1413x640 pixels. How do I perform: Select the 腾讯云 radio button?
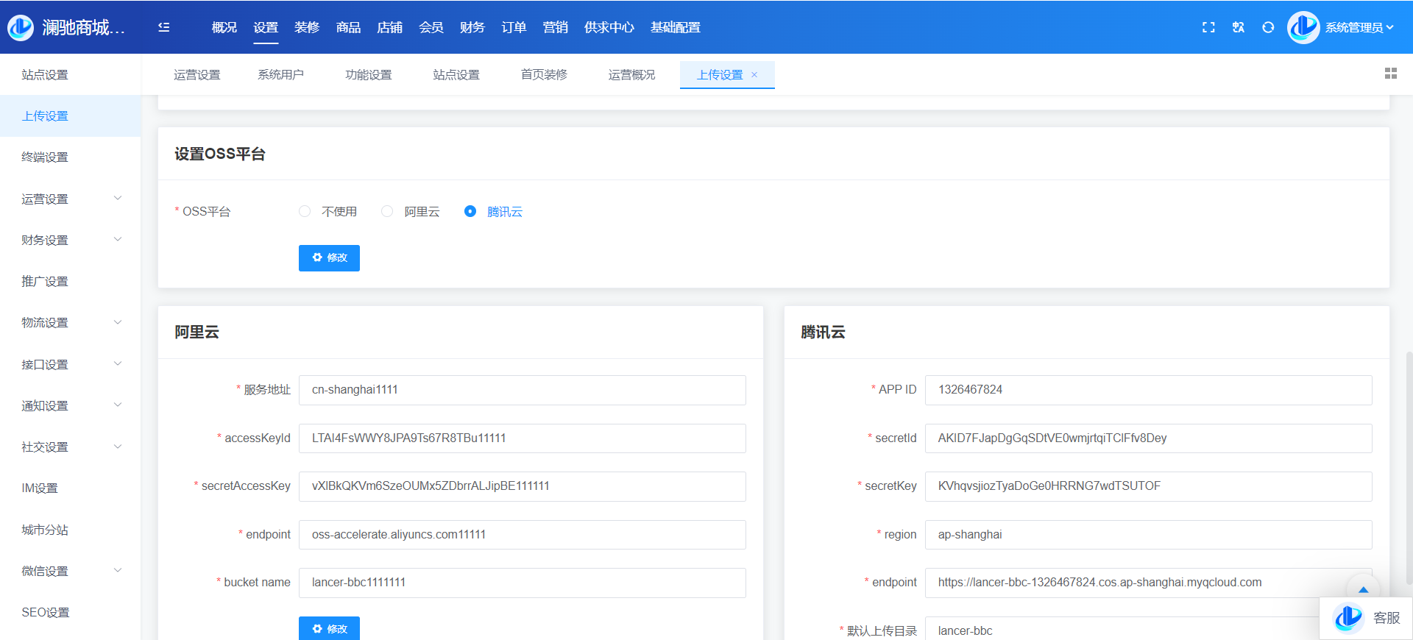click(470, 212)
